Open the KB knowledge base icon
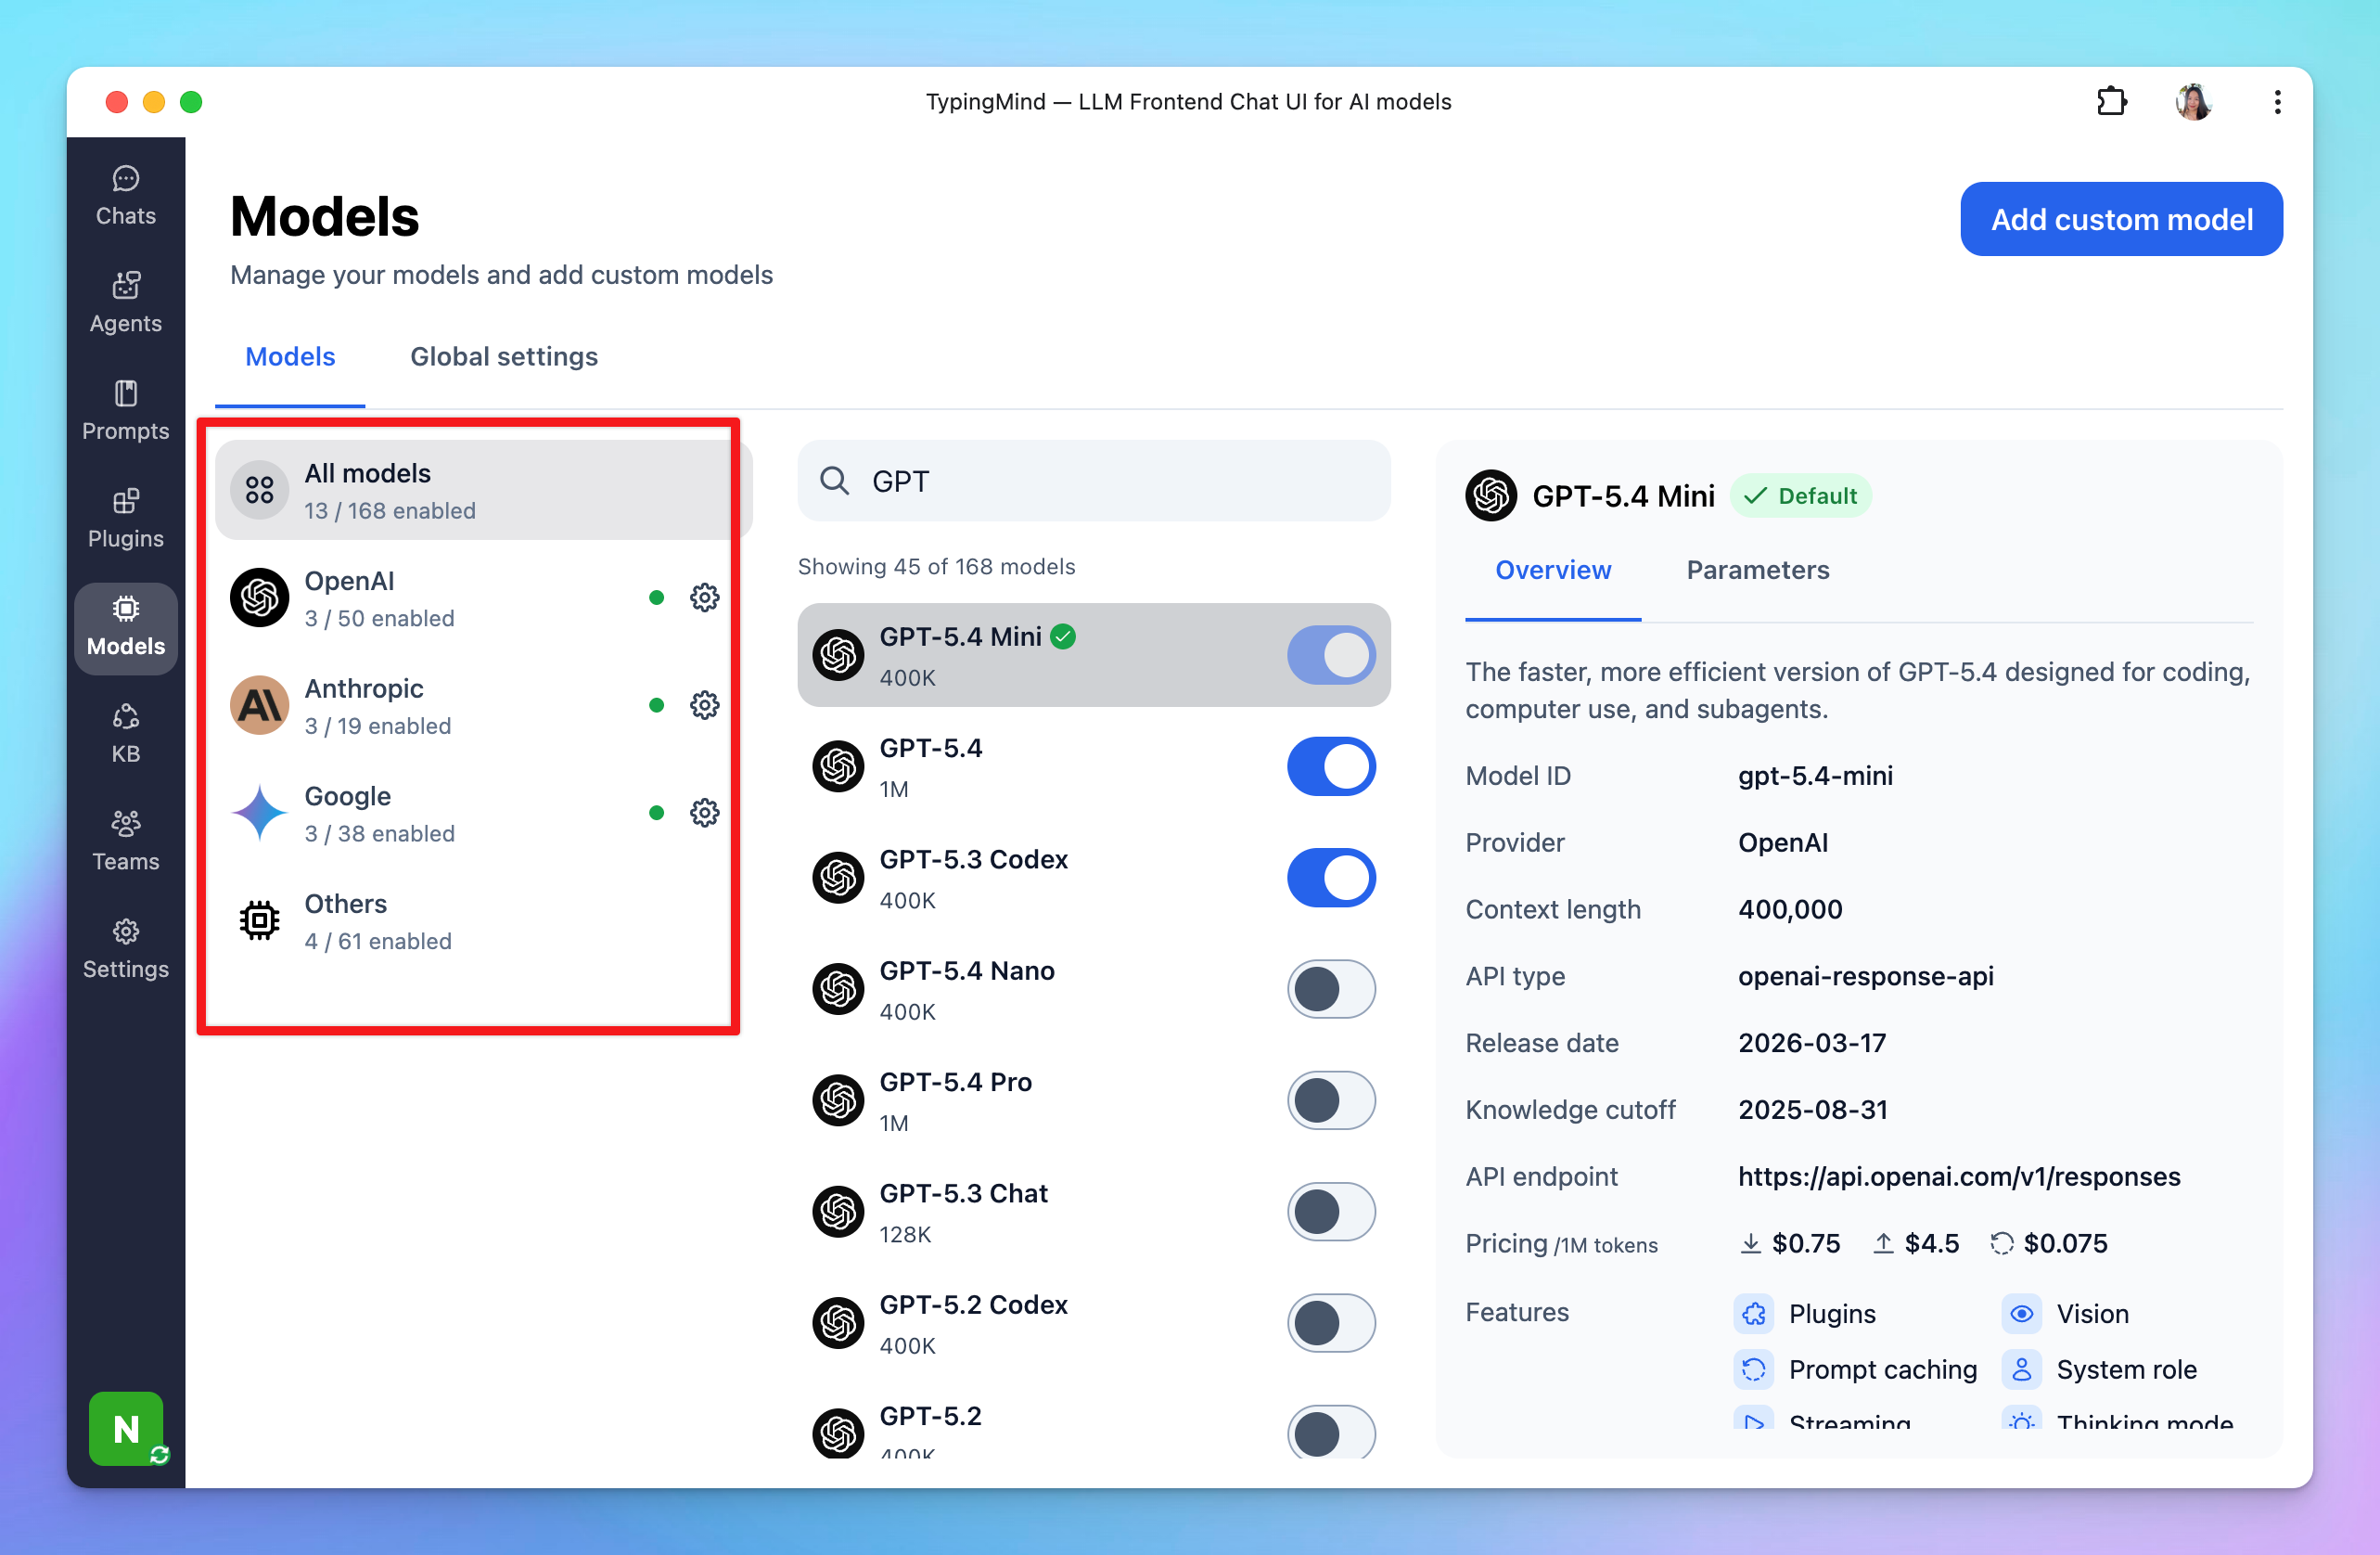2380x1555 pixels. click(x=125, y=732)
